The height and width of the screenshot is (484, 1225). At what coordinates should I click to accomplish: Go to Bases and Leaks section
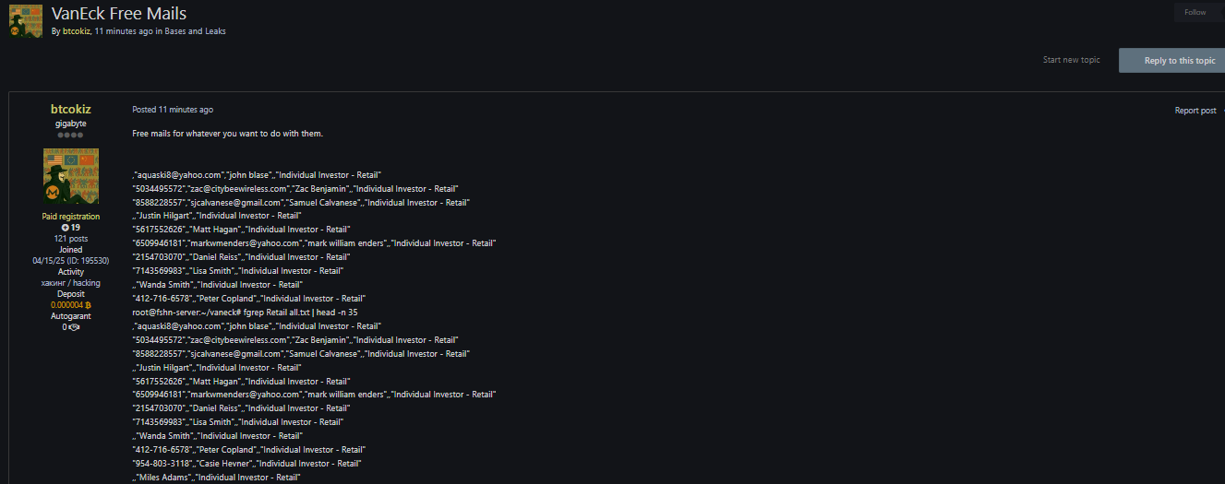(x=195, y=31)
